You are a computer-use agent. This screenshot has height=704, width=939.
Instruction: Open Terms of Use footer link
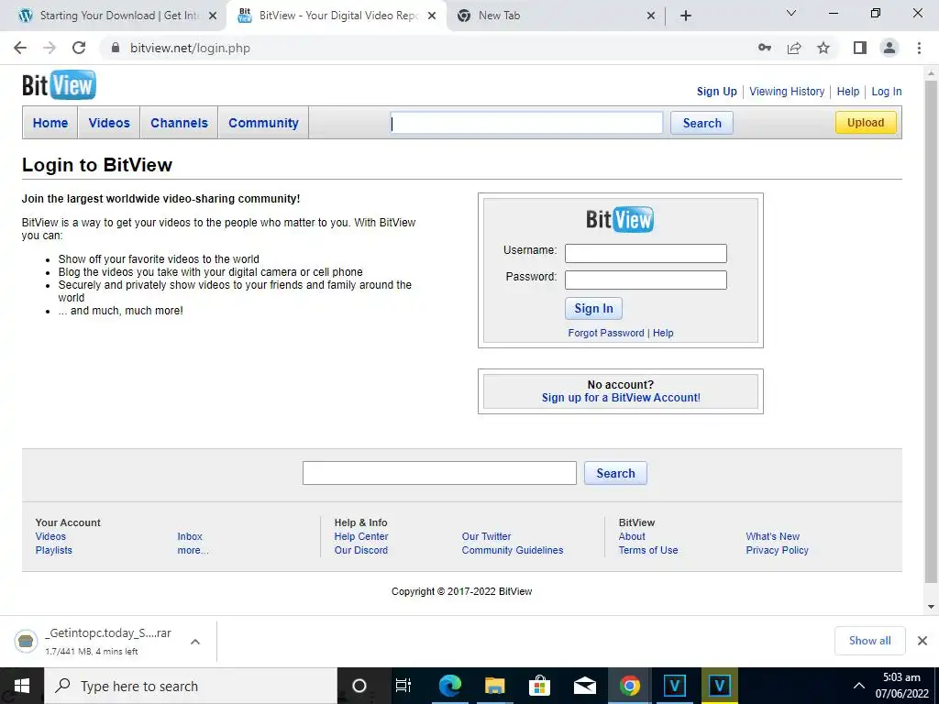coord(648,550)
